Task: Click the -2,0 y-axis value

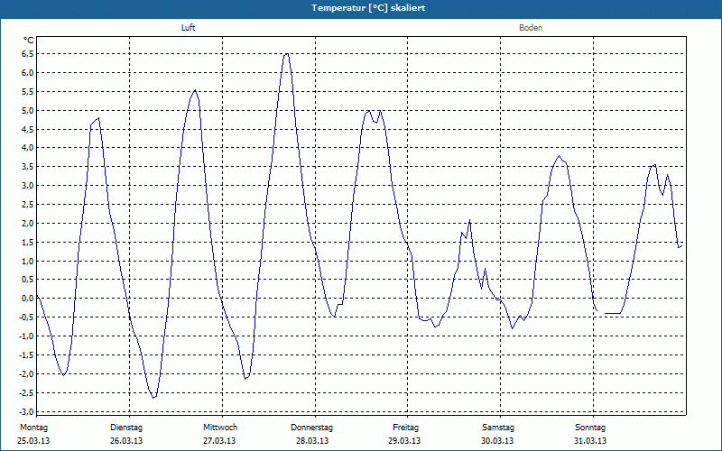Action: 27,373
